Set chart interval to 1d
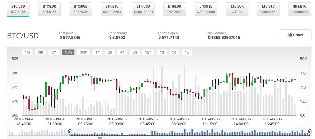This screenshot has width=315, height=139. [162, 52]
